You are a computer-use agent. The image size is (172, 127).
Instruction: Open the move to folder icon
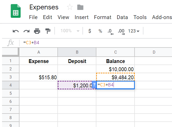coord(80,7)
